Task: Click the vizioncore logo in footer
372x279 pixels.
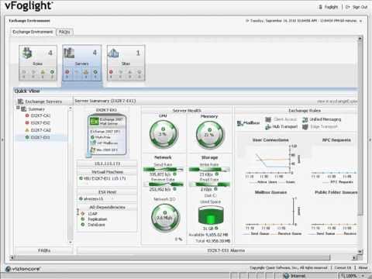Action: [x=23, y=269]
